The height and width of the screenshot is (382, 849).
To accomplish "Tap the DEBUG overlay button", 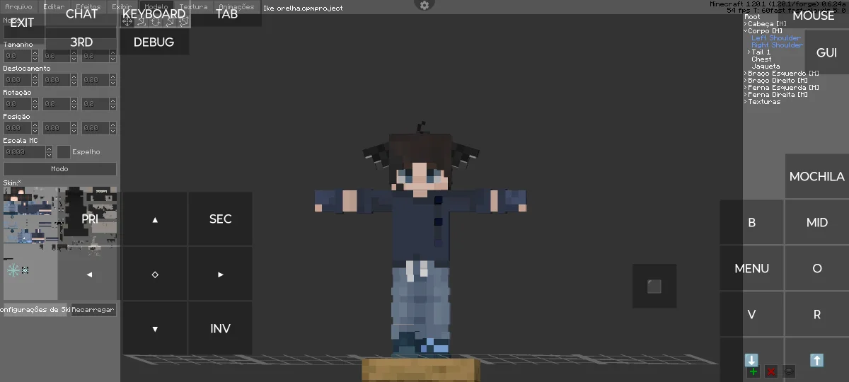I will coord(154,42).
